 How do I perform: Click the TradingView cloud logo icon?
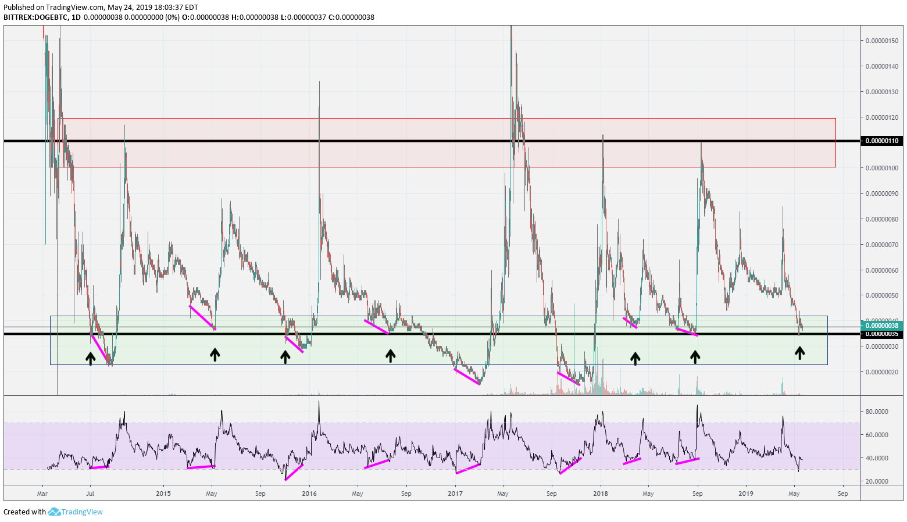click(54, 512)
